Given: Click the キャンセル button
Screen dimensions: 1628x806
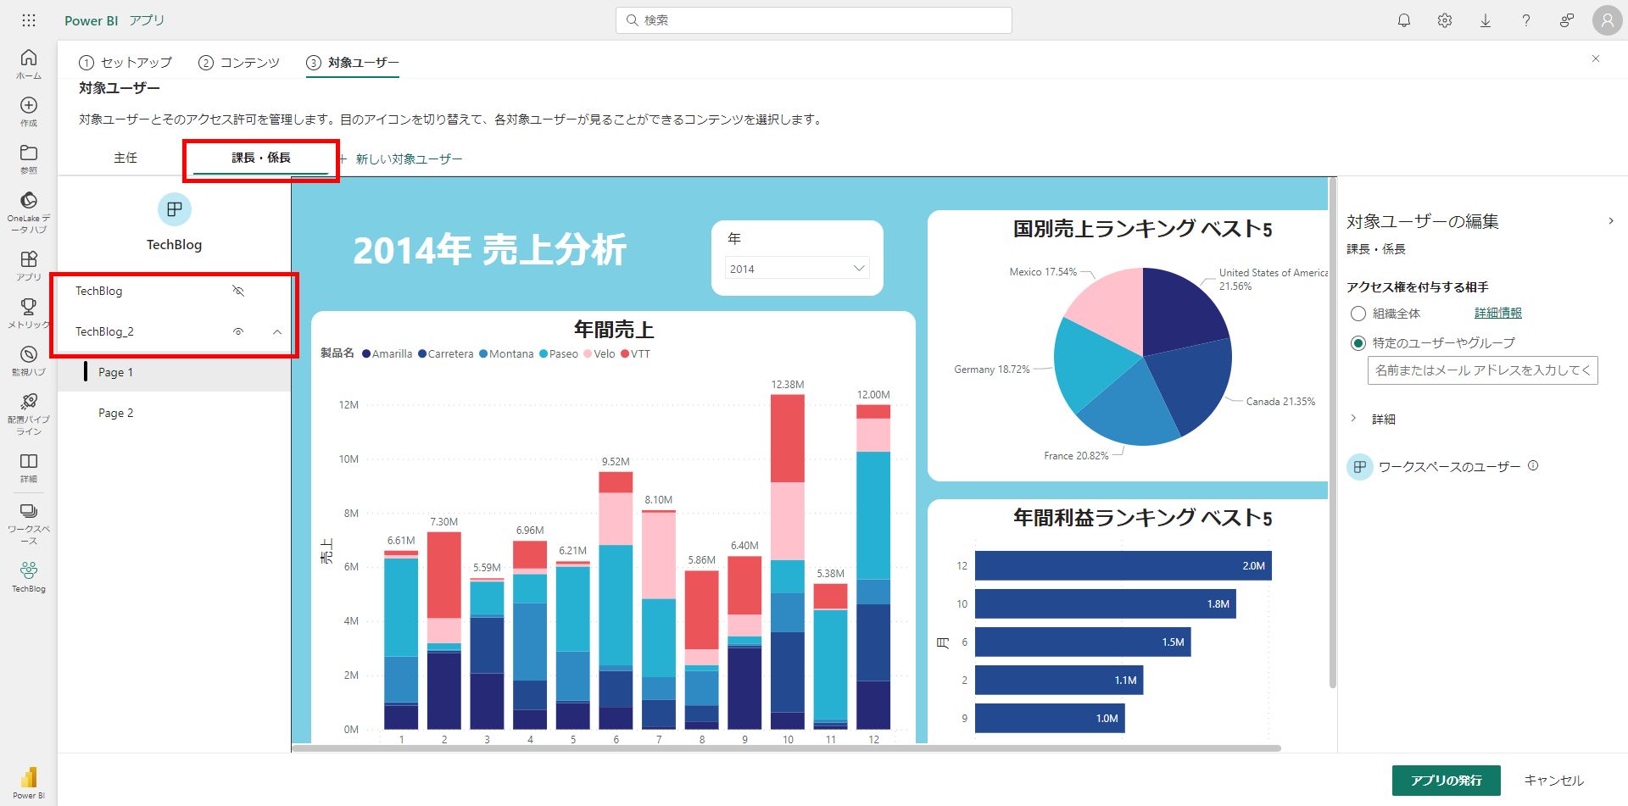Looking at the screenshot, I should (1553, 781).
